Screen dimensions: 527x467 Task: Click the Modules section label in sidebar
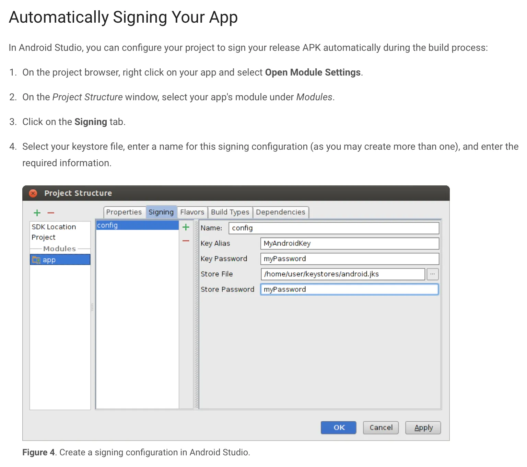pos(59,249)
